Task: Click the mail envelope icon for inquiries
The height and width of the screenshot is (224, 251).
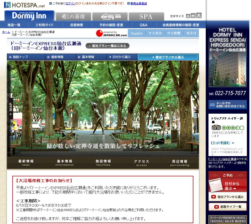Action: click(212, 105)
